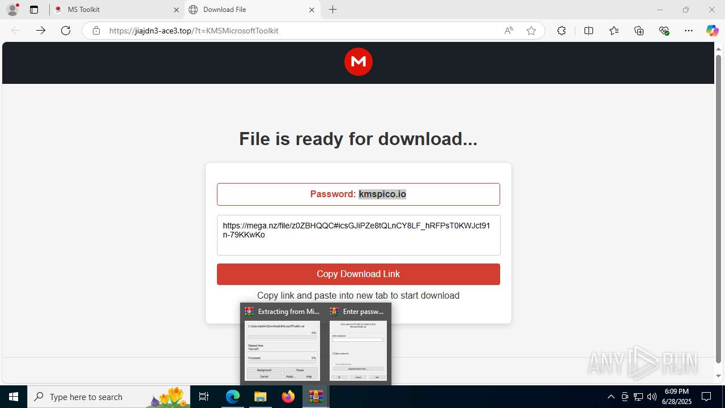The width and height of the screenshot is (725, 408).
Task: Click Copy Download Link button
Action: (359, 274)
